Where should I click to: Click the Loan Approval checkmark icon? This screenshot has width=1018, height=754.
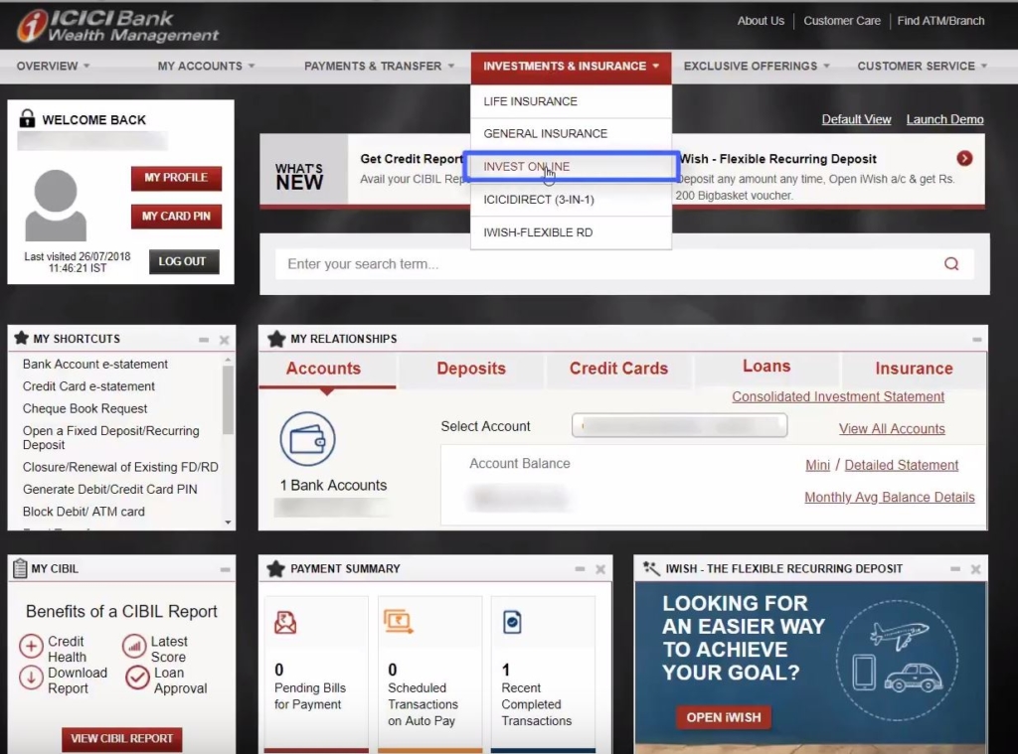pos(137,678)
